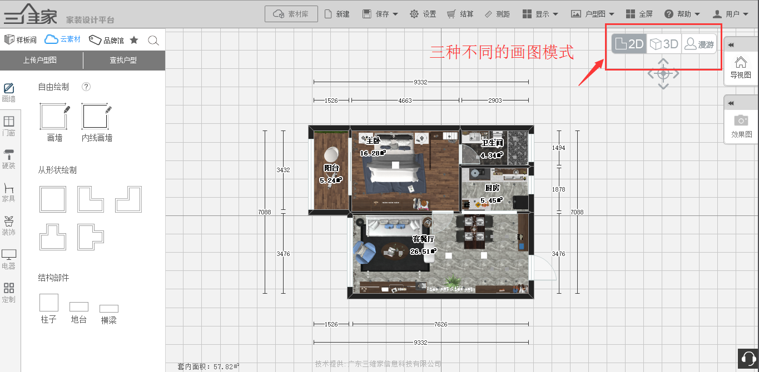Click the search magnifier icon
Screen dimensions: 759x372
153,40
